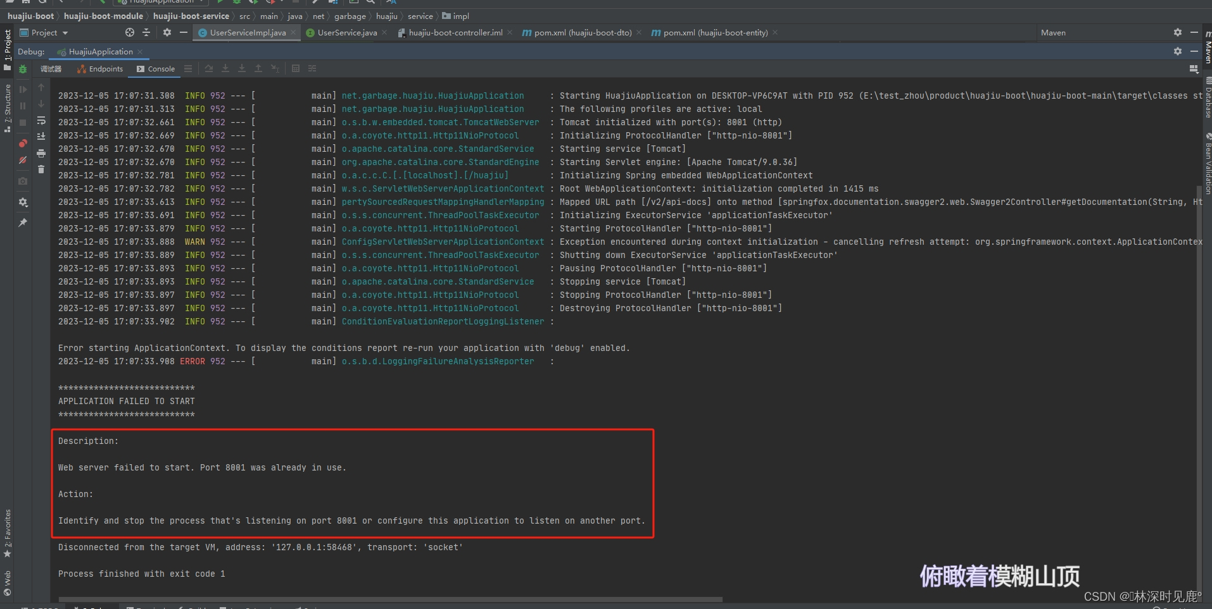Click huajiu-boot-service breadcrumb
The height and width of the screenshot is (609, 1212).
(x=191, y=16)
